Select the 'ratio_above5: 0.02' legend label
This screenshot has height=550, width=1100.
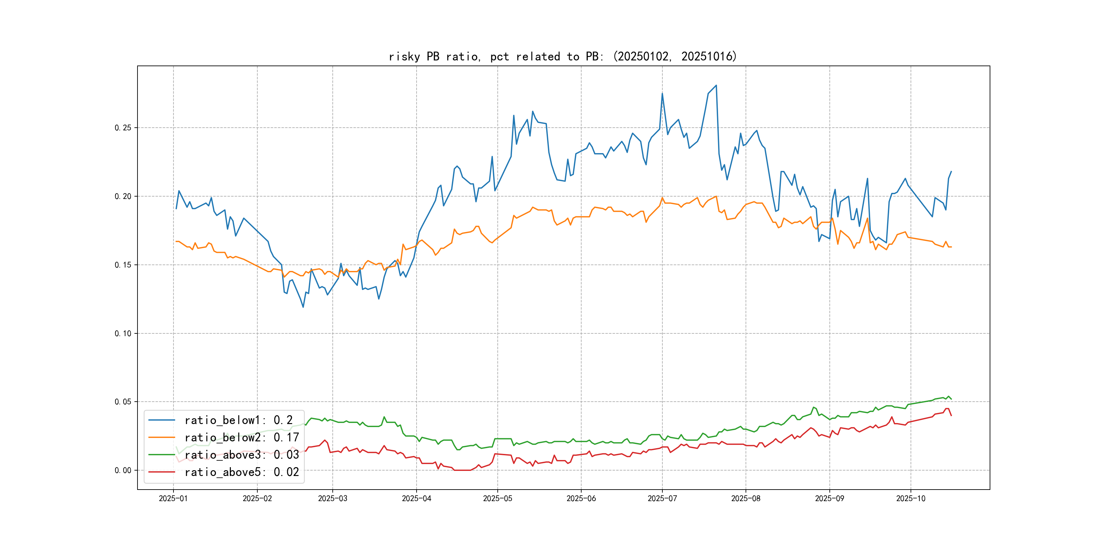pos(242,472)
